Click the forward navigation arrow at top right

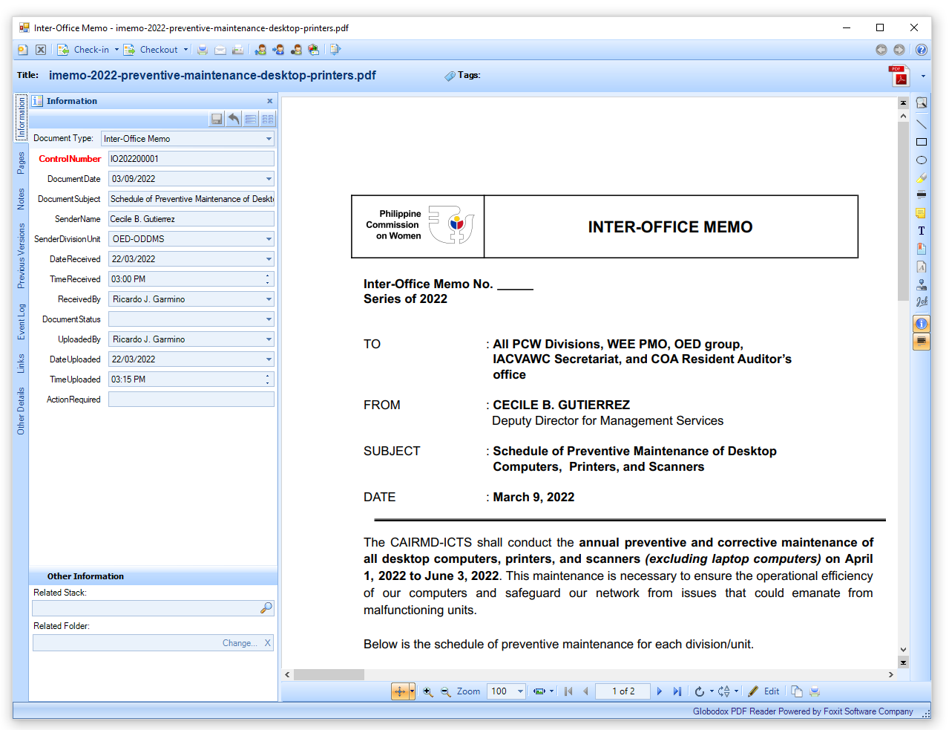899,50
